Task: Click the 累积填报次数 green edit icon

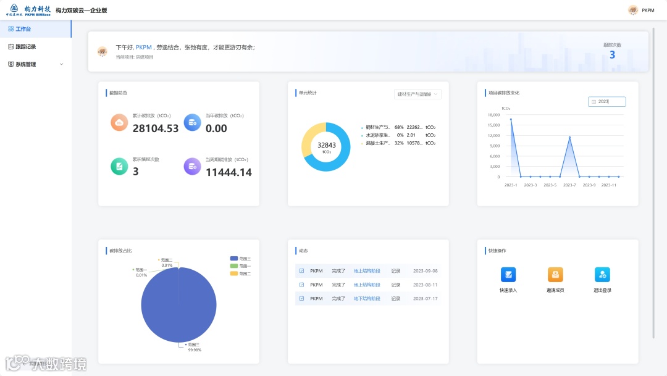Action: 119,166
